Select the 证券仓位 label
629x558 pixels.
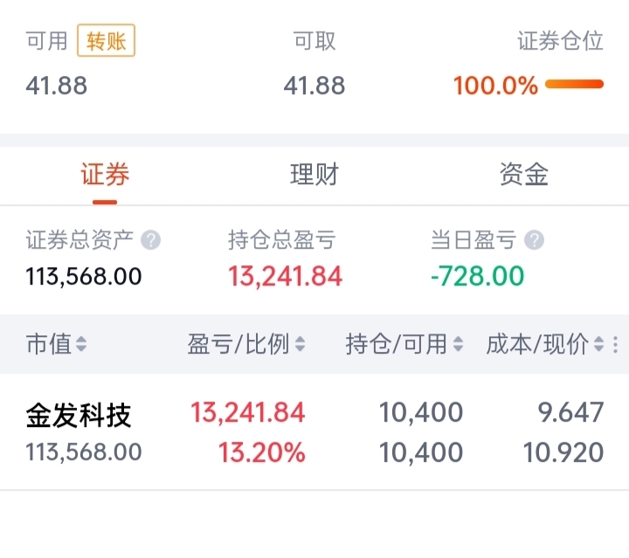click(560, 40)
